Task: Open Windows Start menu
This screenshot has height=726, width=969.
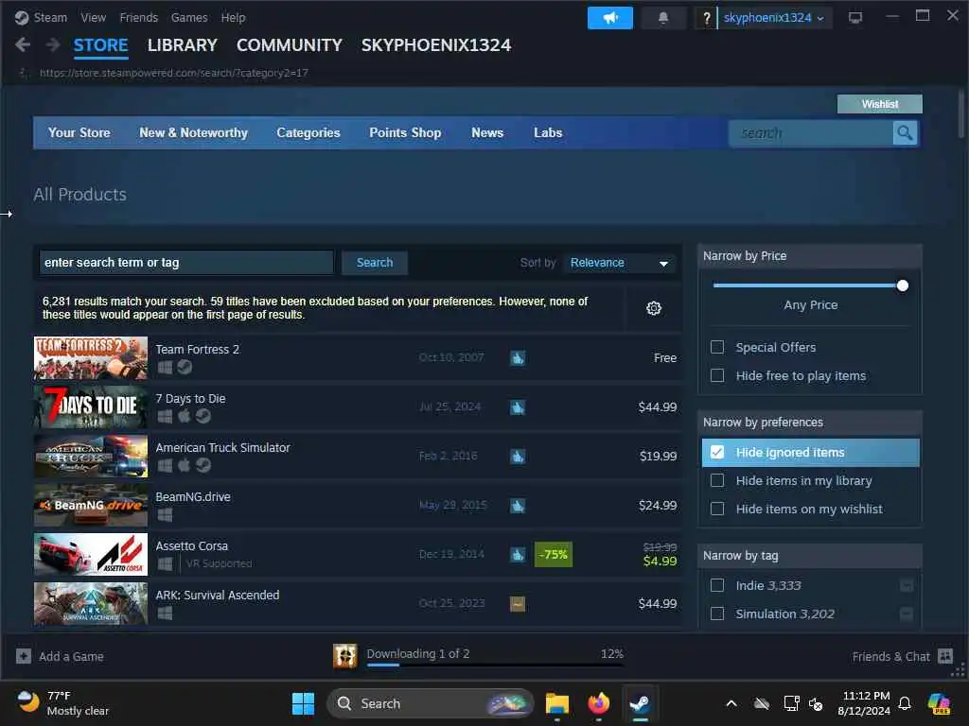Action: [303, 703]
